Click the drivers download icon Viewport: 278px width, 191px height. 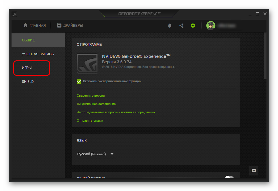click(59, 25)
